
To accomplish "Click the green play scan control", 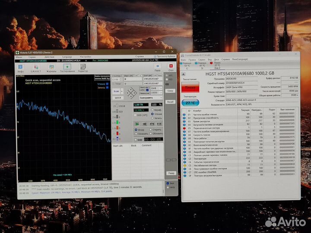I will (138, 124).
